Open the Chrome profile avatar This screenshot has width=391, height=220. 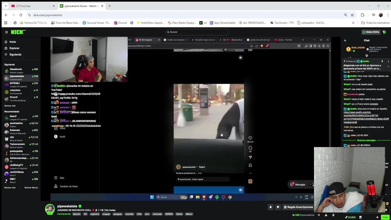coord(381,15)
